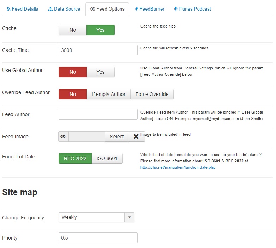Click the Feed Image path field

87,137
